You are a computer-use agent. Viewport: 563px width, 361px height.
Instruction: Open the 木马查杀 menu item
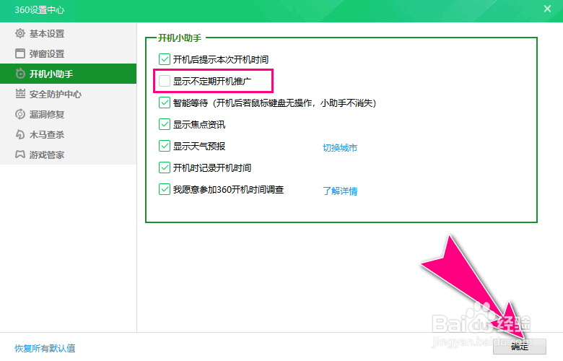click(x=69, y=134)
